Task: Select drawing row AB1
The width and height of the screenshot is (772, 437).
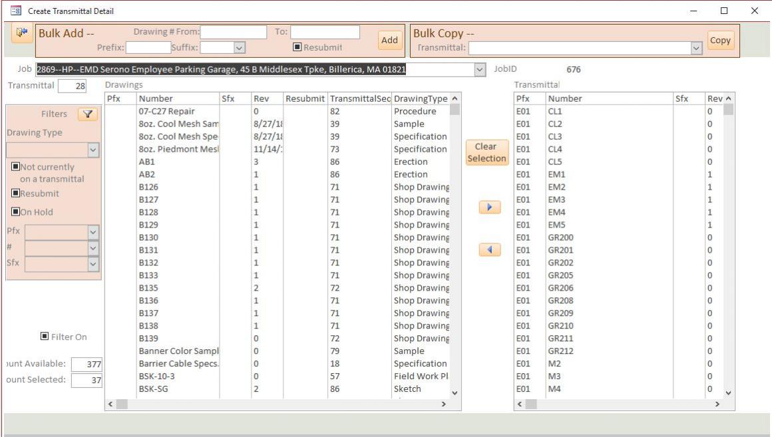Action: (x=278, y=162)
